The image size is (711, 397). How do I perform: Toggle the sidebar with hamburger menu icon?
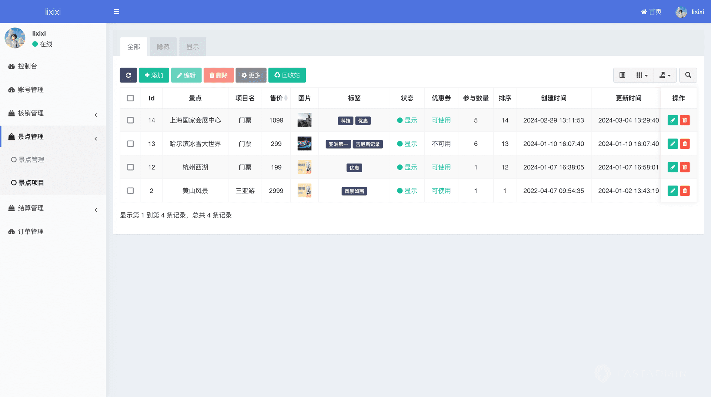[x=116, y=11]
